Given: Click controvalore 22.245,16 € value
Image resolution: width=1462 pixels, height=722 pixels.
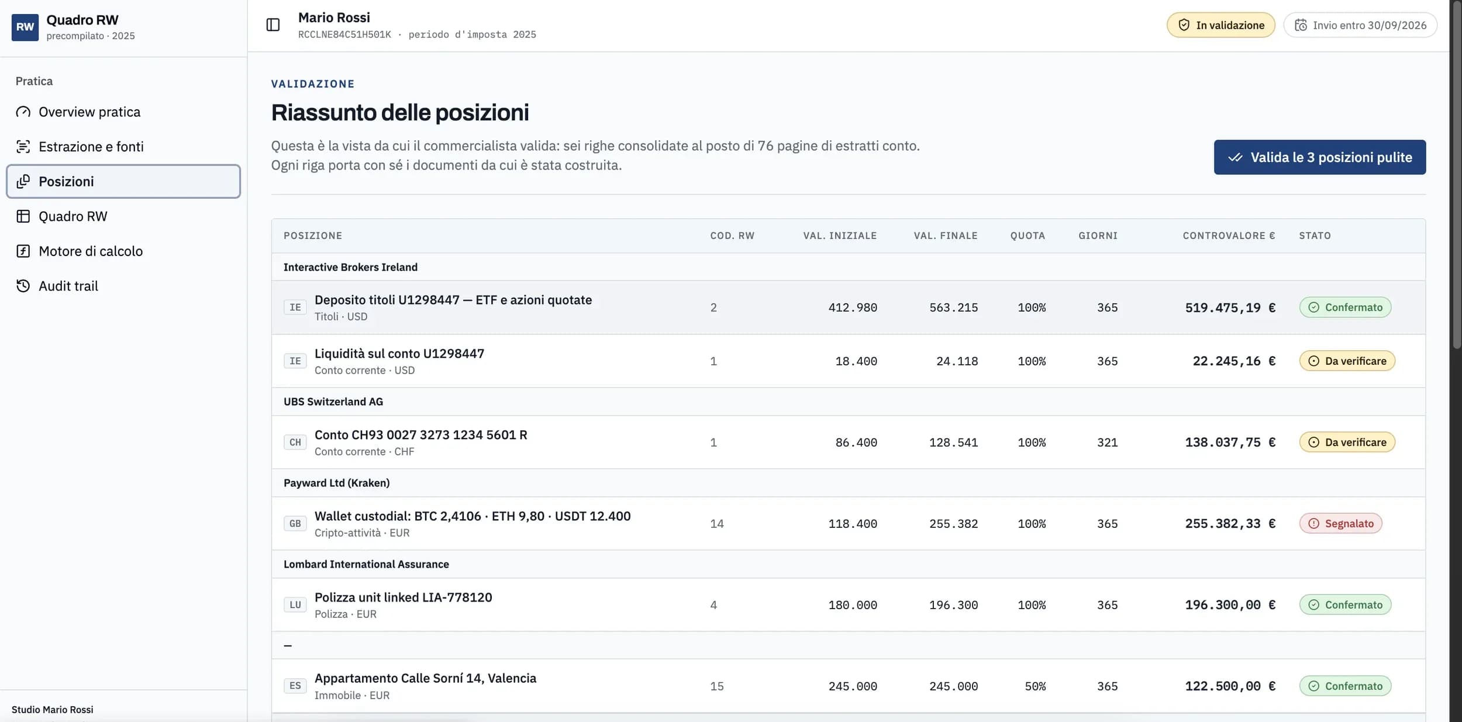Looking at the screenshot, I should [1234, 361].
